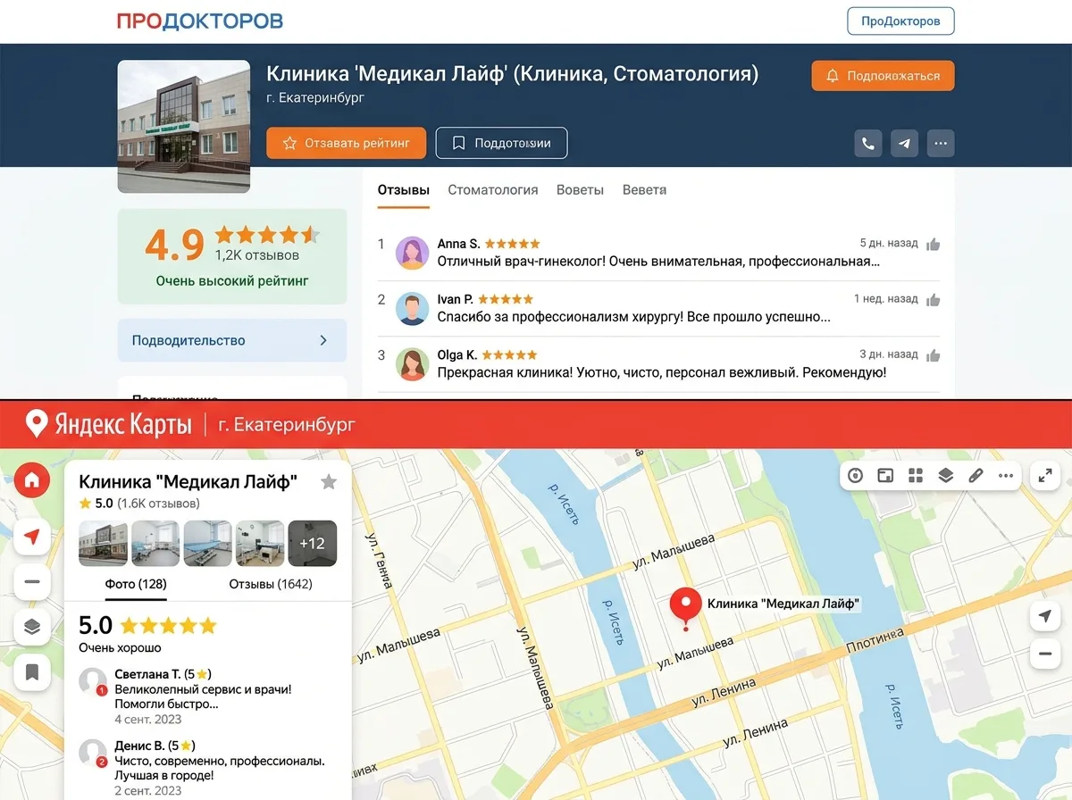Like Anna S.'s review with thumbs-up
Image resolution: width=1072 pixels, height=800 pixels.
(933, 245)
